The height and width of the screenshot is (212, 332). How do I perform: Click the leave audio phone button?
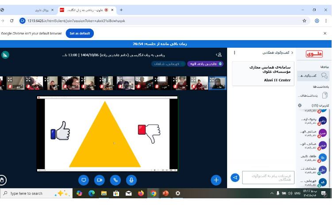pyautogui.click(x=116, y=180)
